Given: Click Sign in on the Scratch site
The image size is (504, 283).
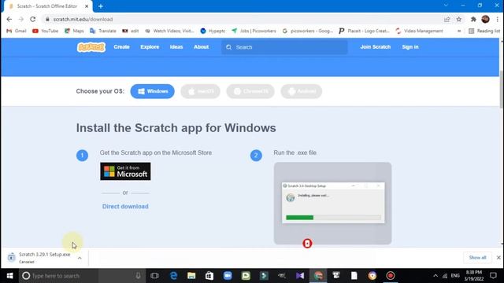Looking at the screenshot, I should (410, 47).
